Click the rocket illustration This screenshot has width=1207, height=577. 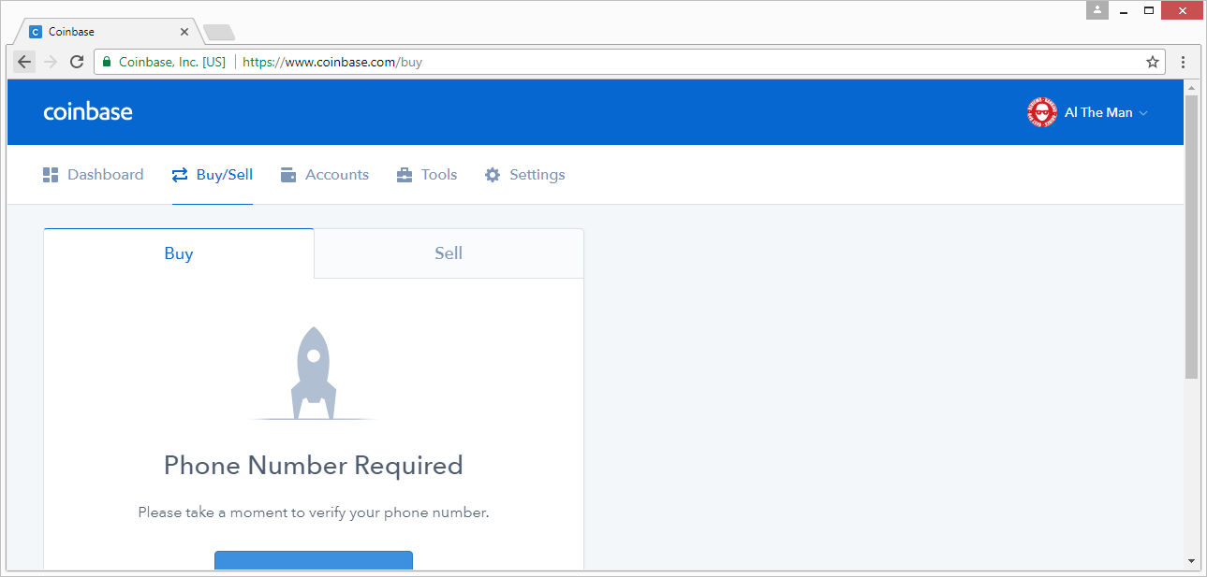314,373
